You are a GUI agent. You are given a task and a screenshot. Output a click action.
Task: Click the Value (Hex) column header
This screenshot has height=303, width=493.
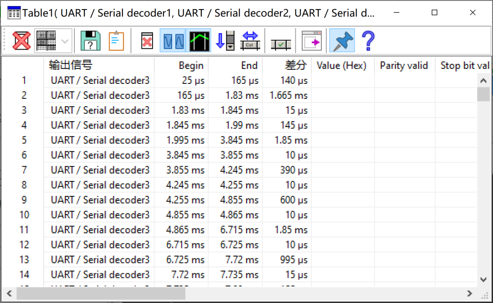coord(341,65)
